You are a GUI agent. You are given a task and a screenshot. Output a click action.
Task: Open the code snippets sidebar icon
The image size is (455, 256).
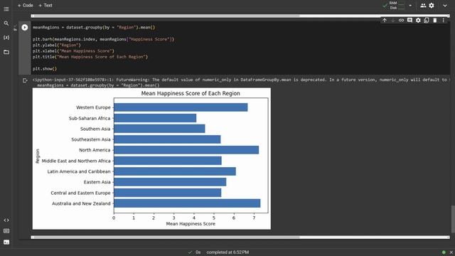click(x=6, y=220)
